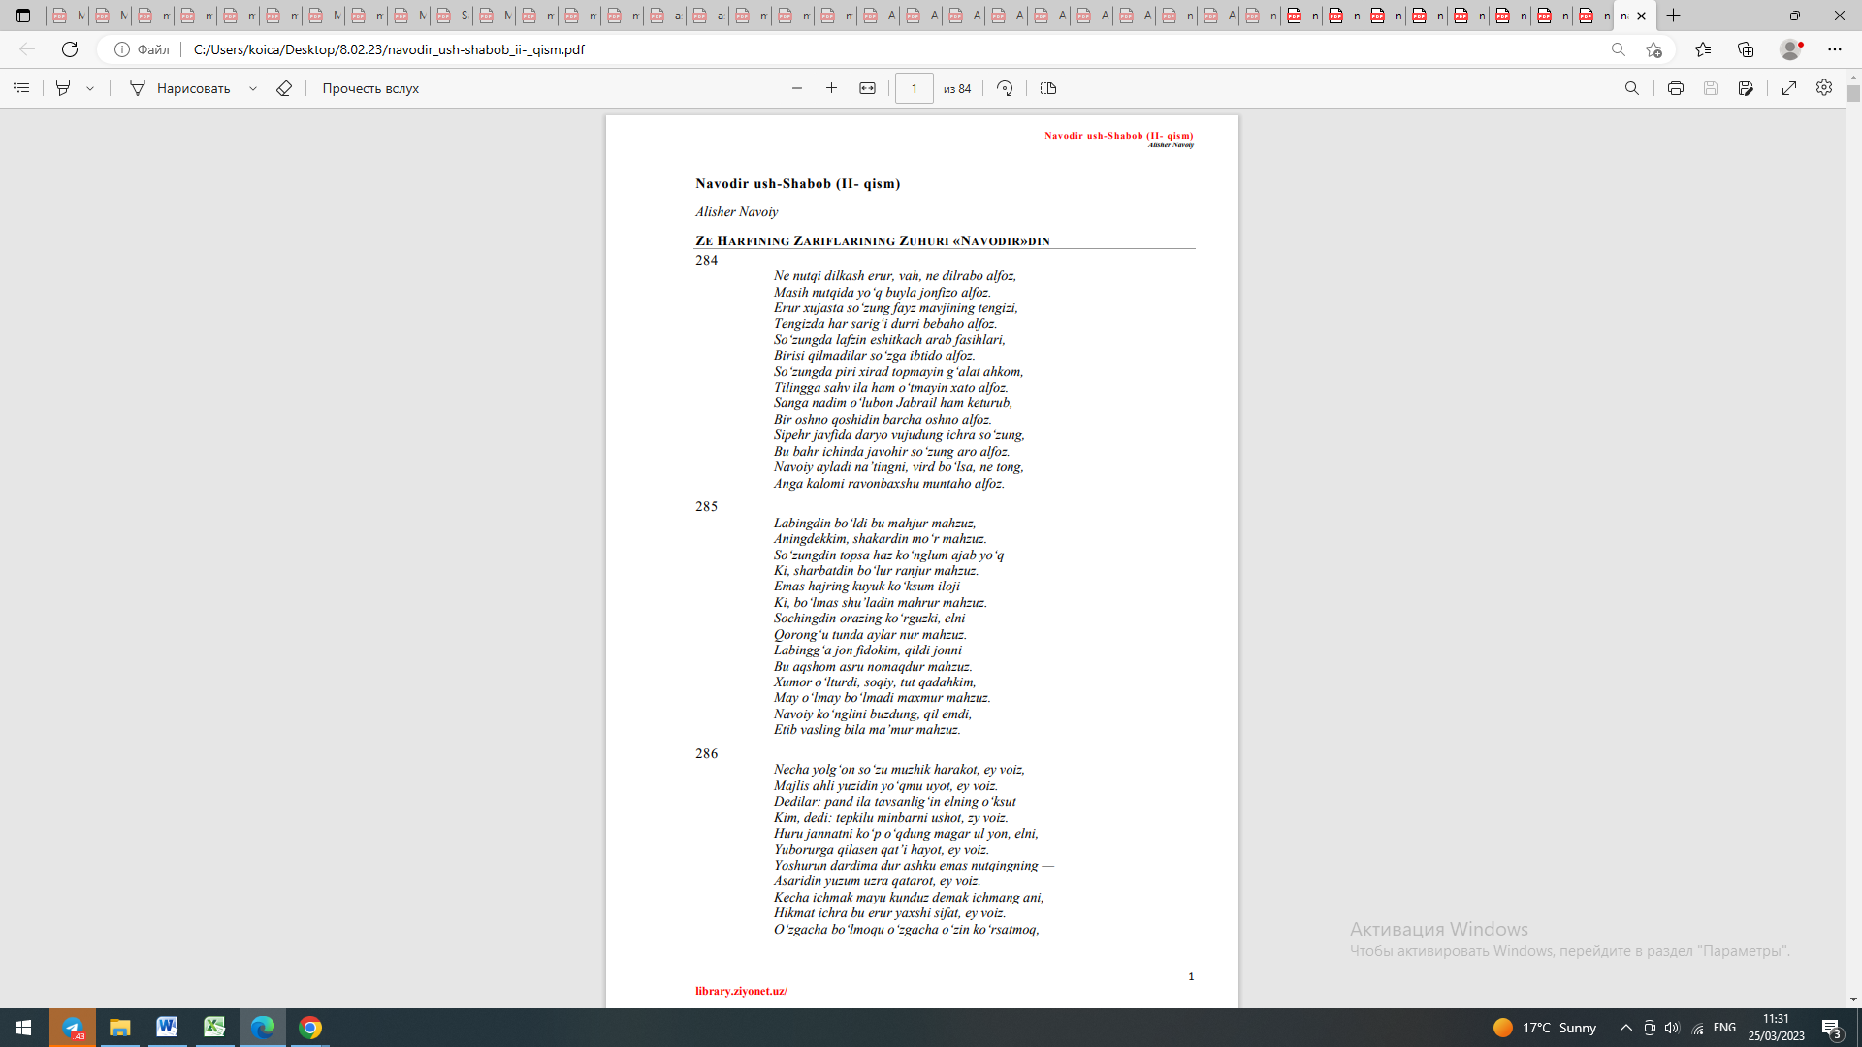Image resolution: width=1862 pixels, height=1047 pixels.
Task: Expand highlight color options dropdown
Action: [x=90, y=88]
